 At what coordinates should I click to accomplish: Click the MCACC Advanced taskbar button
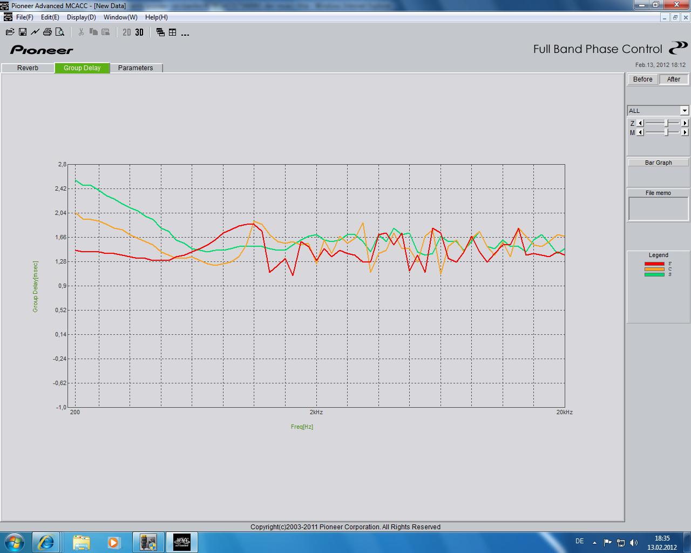[x=181, y=542]
